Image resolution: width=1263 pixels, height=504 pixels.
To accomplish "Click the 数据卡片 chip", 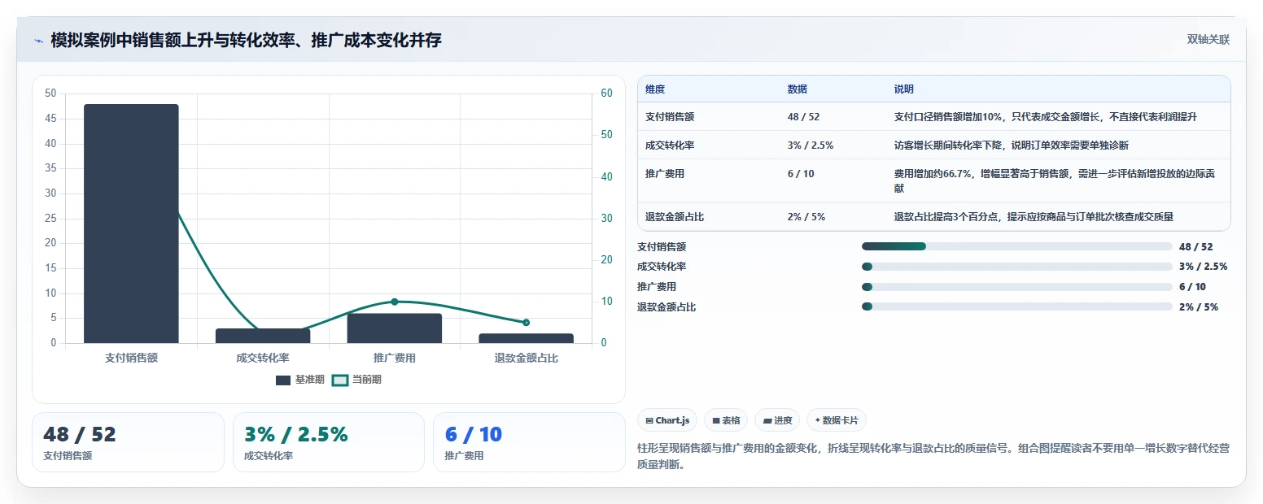I will [837, 420].
